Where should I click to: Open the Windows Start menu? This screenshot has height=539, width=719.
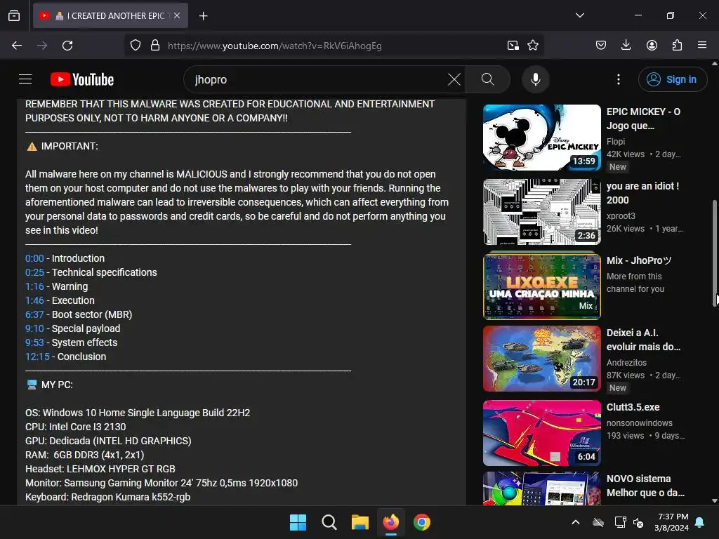298,522
